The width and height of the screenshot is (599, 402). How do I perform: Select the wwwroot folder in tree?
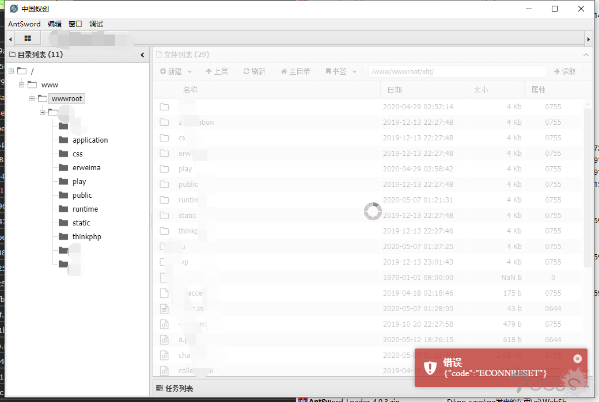point(67,99)
